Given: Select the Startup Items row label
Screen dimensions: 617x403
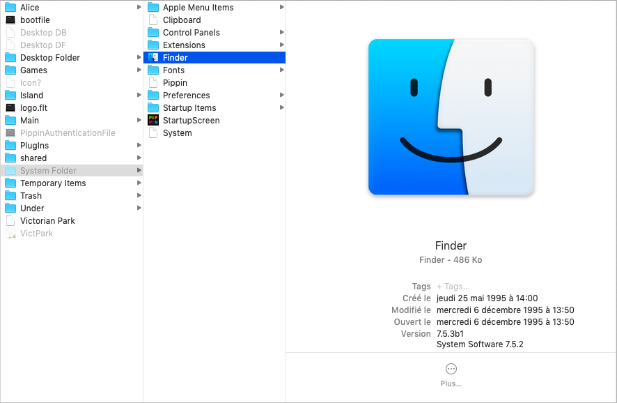Looking at the screenshot, I should pos(189,108).
